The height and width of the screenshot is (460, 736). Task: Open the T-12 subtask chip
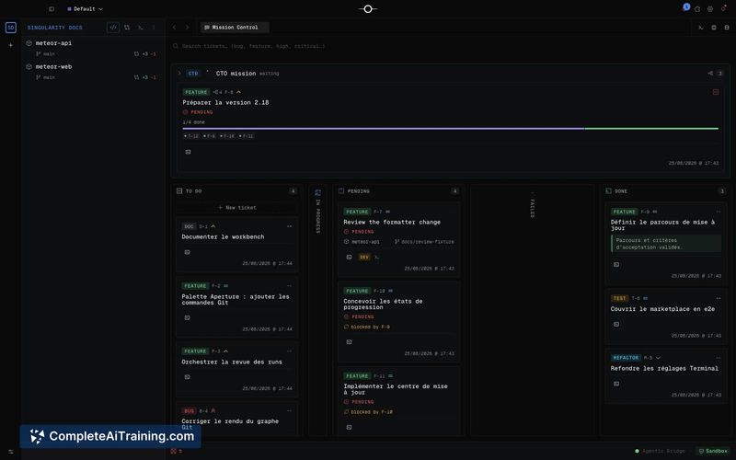click(x=191, y=136)
